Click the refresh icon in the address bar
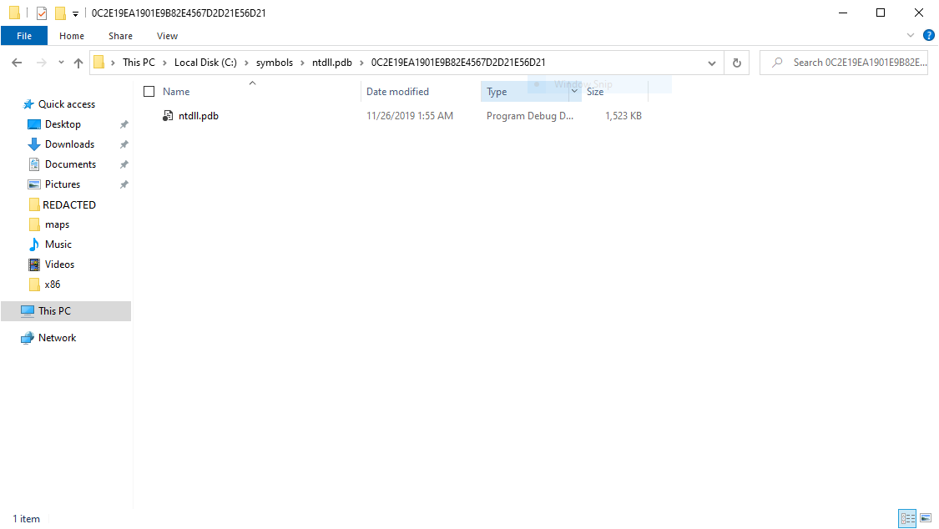The image size is (939, 529). 736,62
